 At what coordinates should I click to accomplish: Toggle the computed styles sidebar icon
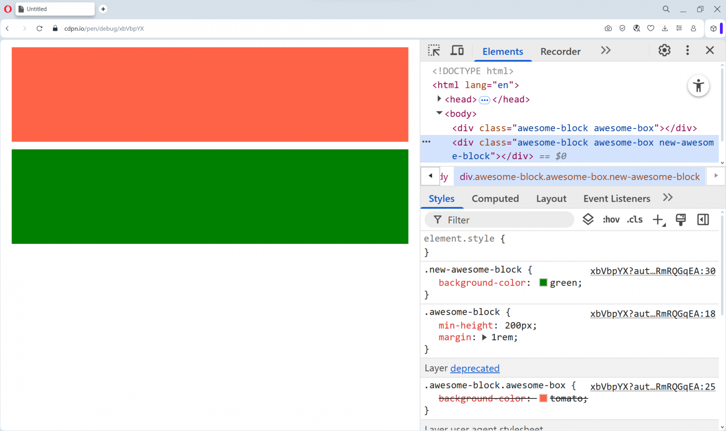[x=703, y=219]
